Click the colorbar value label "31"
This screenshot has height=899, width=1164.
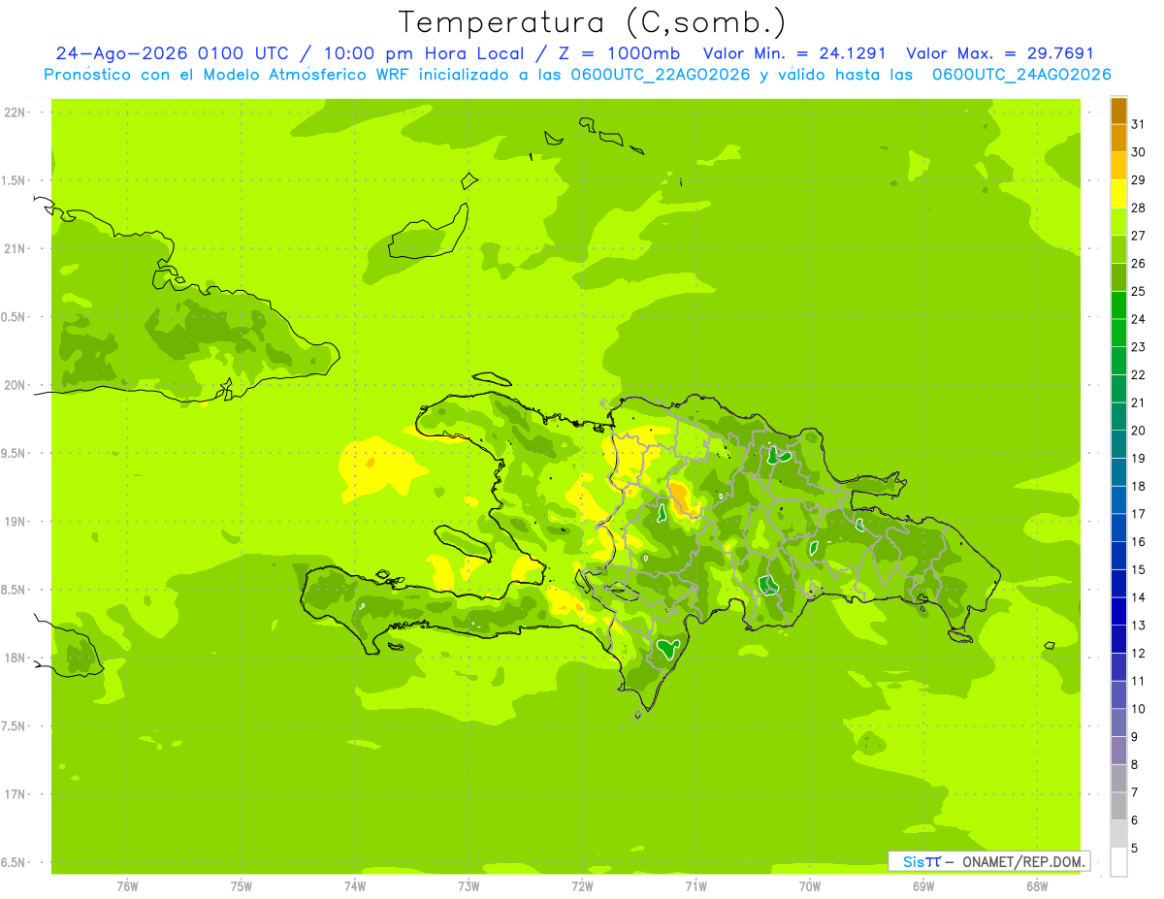tap(1139, 124)
